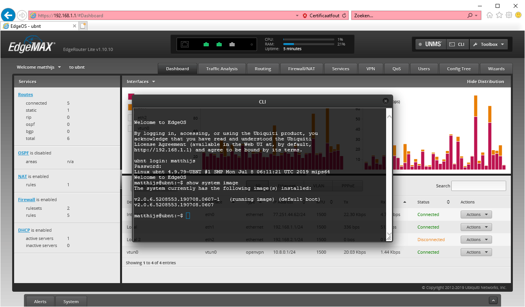Viewport: 525px width, 307px height.
Task: Click the CLI scrollbar up arrow
Action: [389, 116]
